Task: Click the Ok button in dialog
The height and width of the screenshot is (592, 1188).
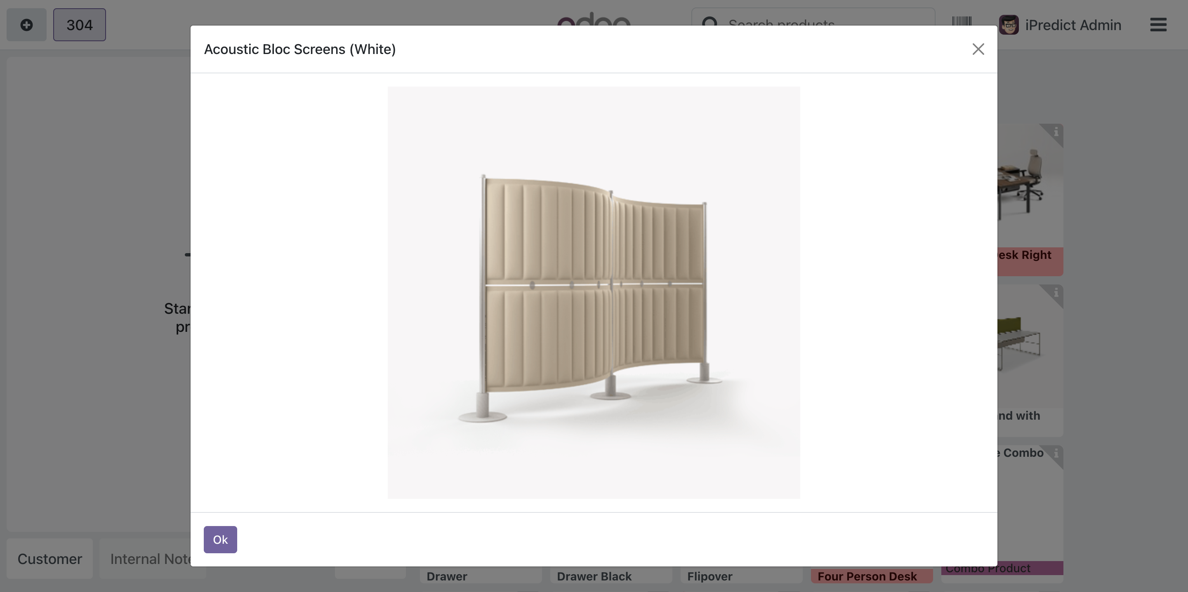Action: click(x=220, y=540)
